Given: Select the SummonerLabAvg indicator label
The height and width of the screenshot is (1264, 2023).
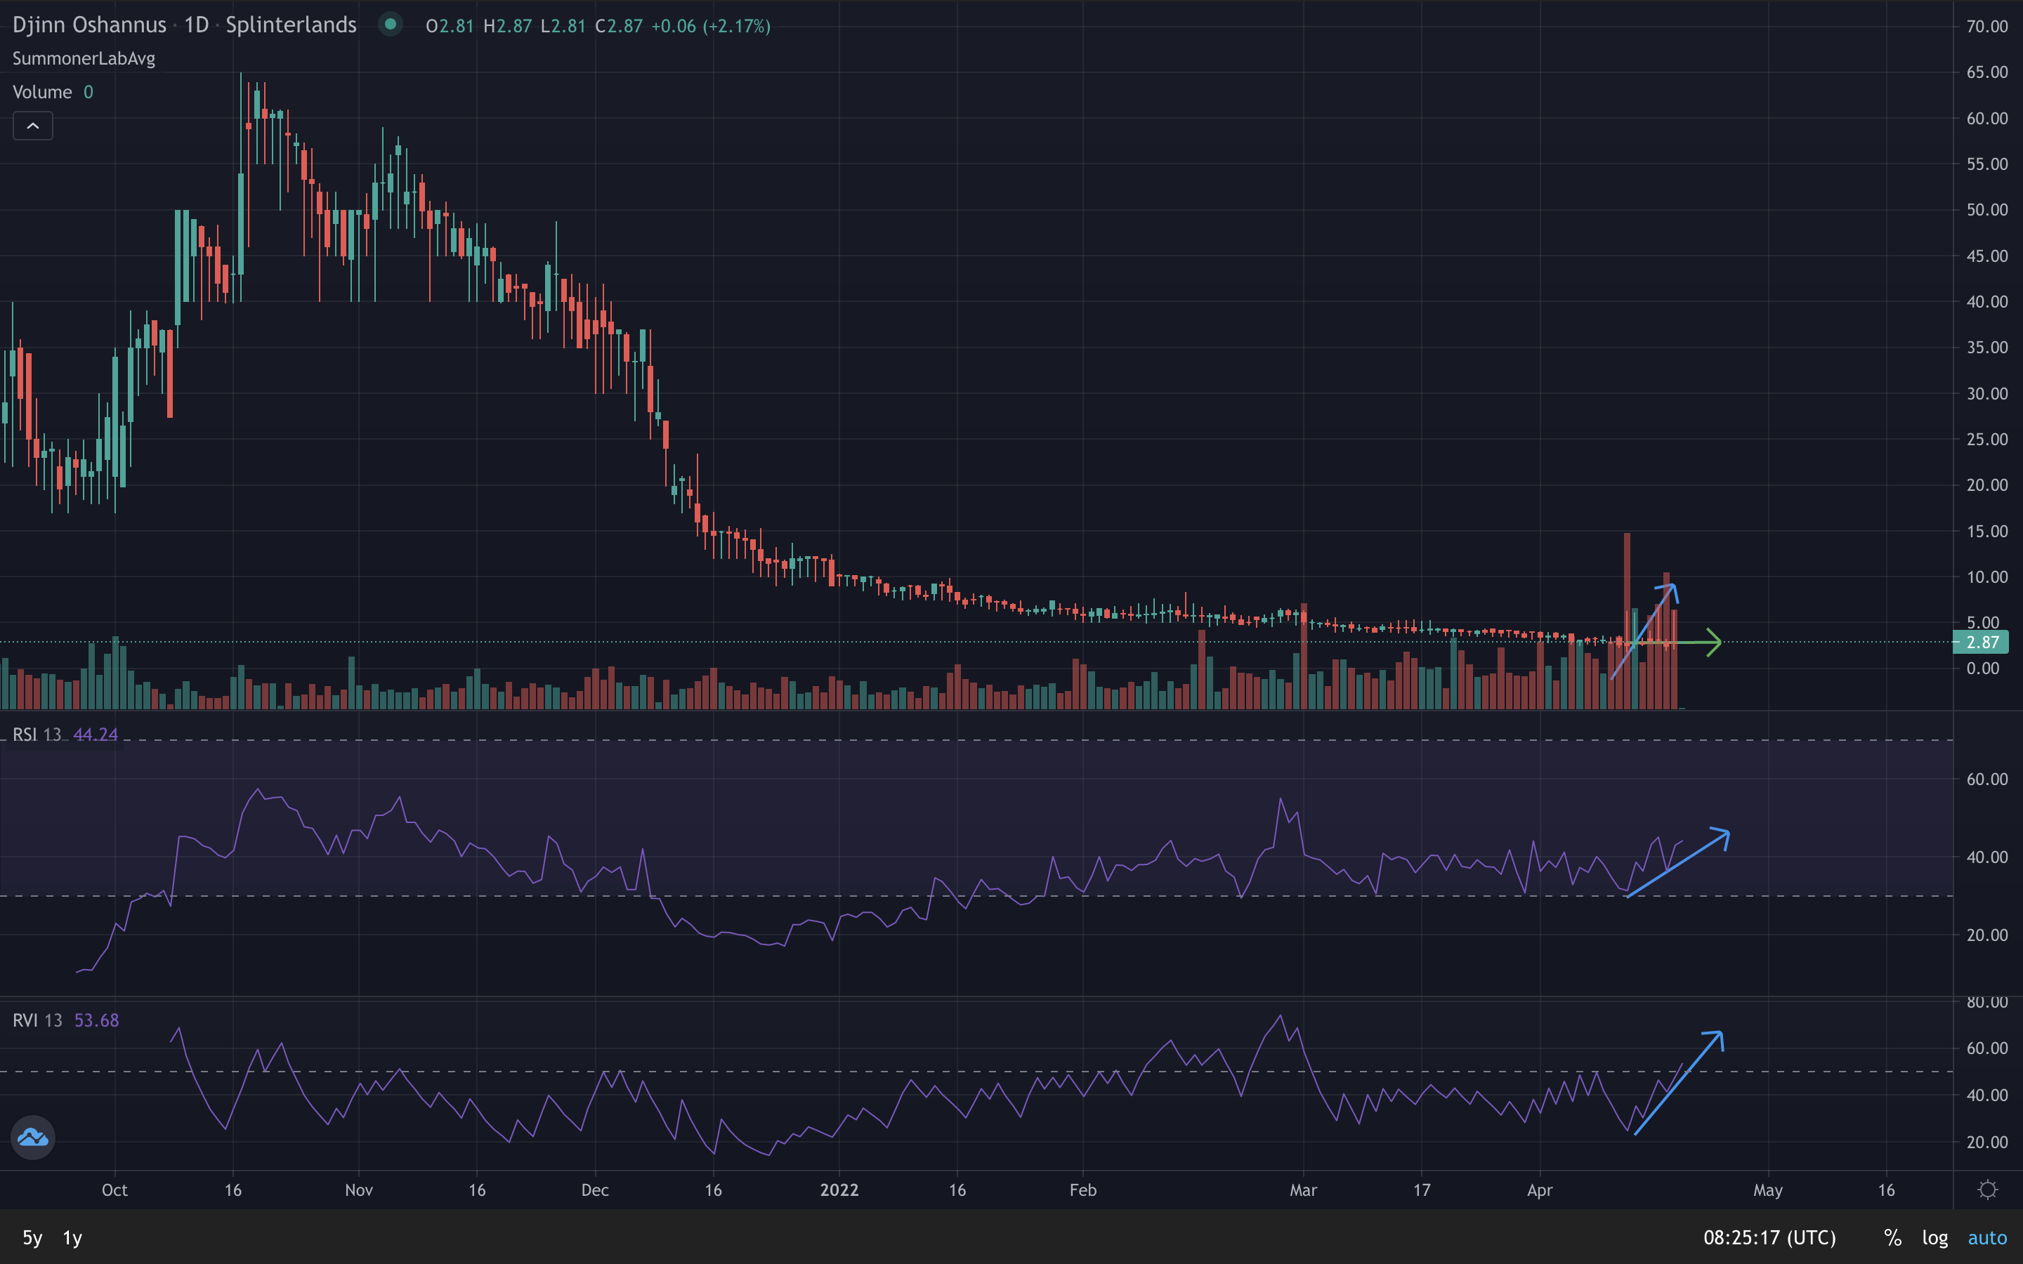Looking at the screenshot, I should (x=84, y=58).
